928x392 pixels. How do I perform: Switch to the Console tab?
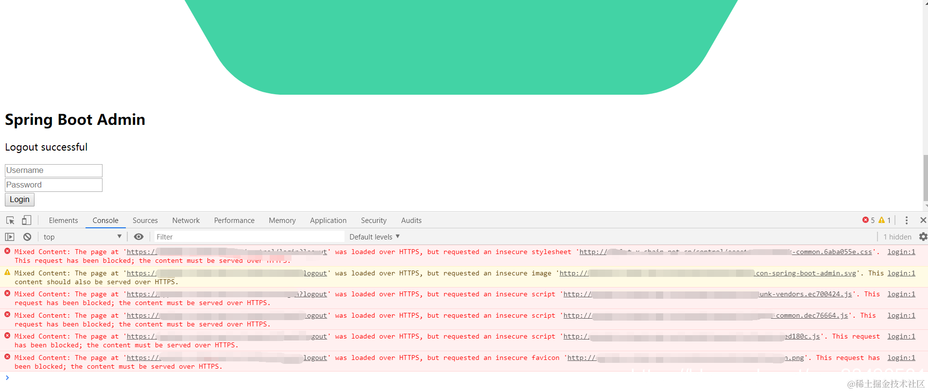pyautogui.click(x=105, y=221)
